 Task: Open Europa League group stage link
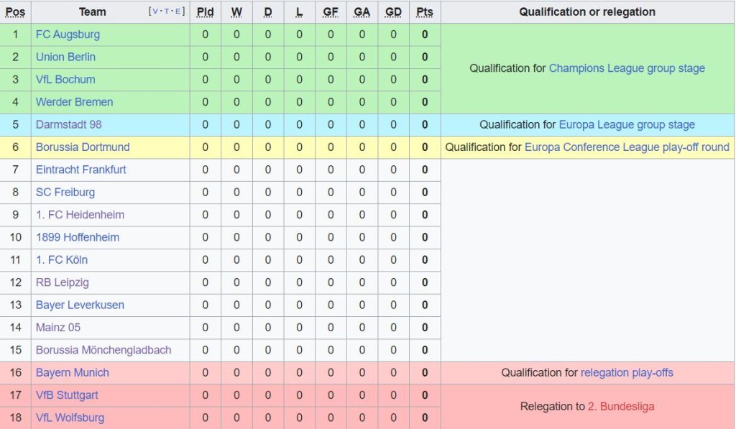pos(627,125)
